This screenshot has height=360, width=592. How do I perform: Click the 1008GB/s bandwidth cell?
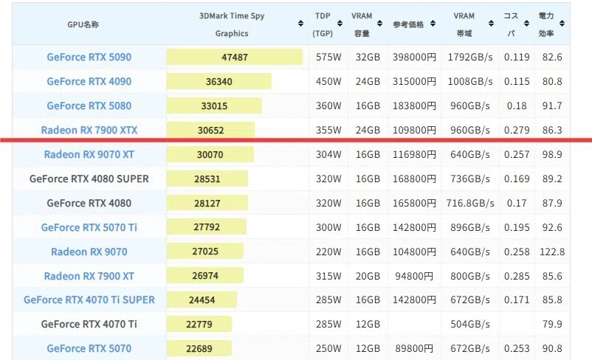pyautogui.click(x=470, y=81)
